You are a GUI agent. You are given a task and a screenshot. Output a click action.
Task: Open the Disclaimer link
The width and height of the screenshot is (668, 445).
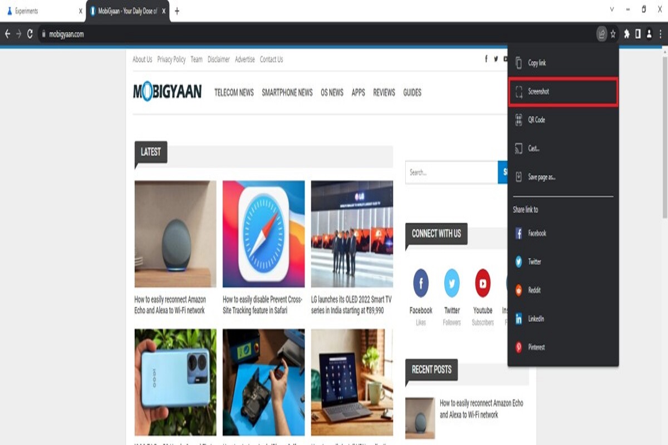coord(219,60)
